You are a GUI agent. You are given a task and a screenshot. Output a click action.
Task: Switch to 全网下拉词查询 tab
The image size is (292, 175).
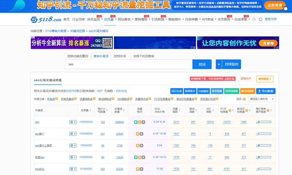click(x=144, y=56)
